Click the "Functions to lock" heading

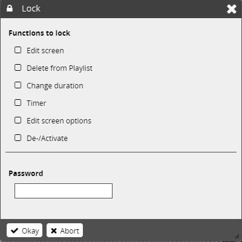point(39,33)
